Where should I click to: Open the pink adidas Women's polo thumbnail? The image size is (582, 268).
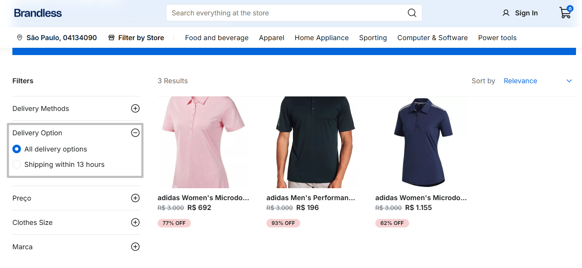204,142
